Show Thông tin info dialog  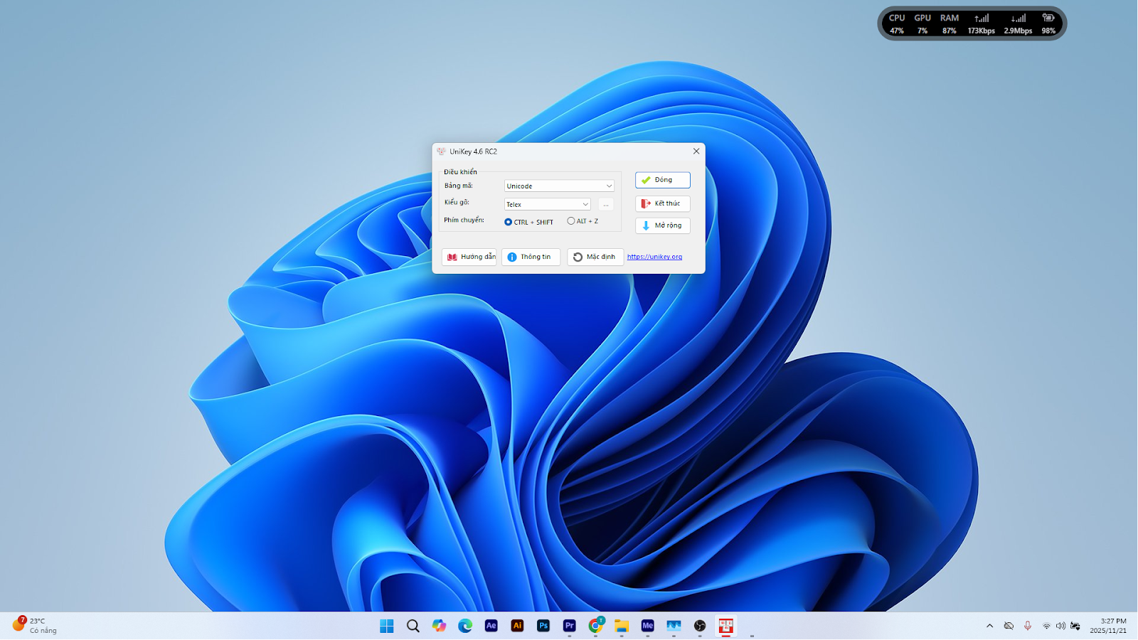tap(531, 257)
